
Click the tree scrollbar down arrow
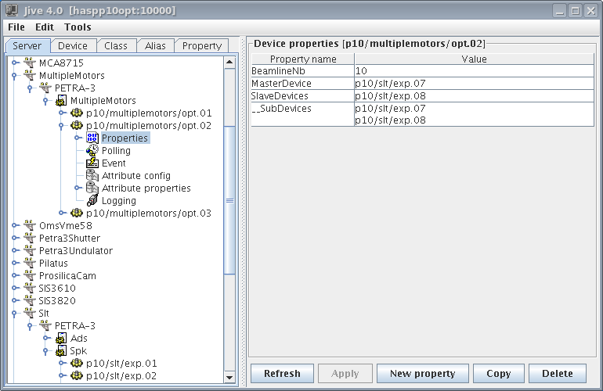(x=229, y=377)
